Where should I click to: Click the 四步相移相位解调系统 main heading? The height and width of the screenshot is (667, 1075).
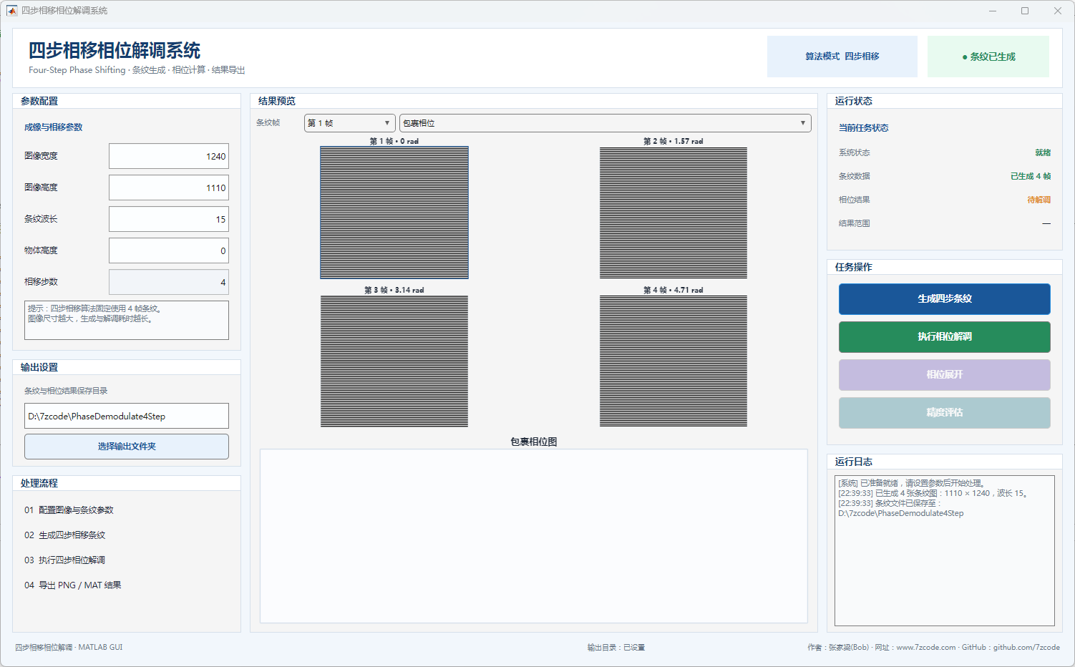[x=115, y=51]
